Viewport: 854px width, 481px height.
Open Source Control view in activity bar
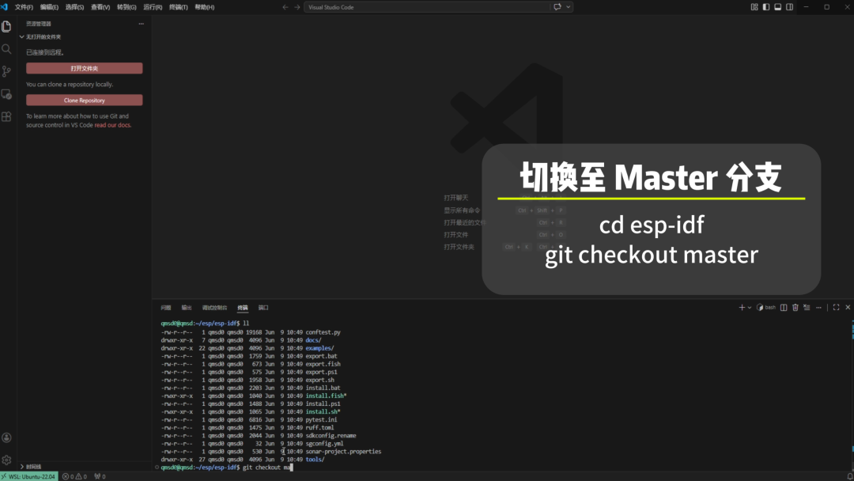6,71
